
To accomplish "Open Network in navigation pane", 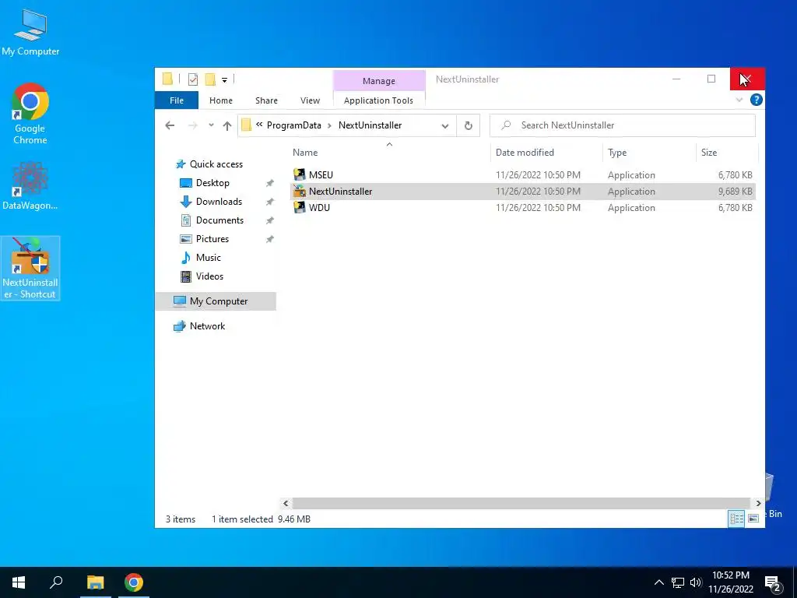I will (199, 326).
